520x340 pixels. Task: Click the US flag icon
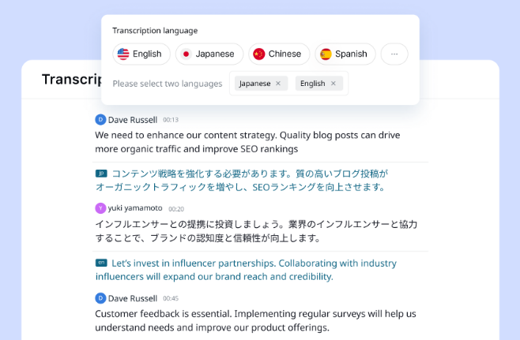tap(123, 54)
